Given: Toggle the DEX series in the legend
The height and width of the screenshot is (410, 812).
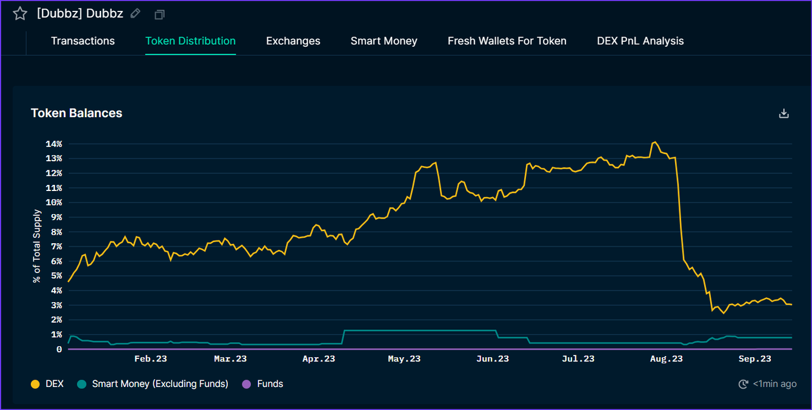Looking at the screenshot, I should (47, 384).
